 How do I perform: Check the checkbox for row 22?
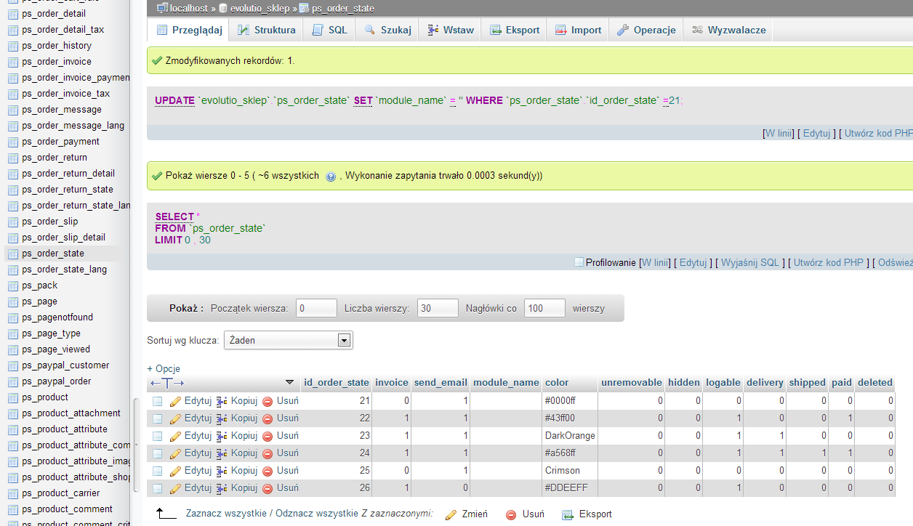pos(158,418)
